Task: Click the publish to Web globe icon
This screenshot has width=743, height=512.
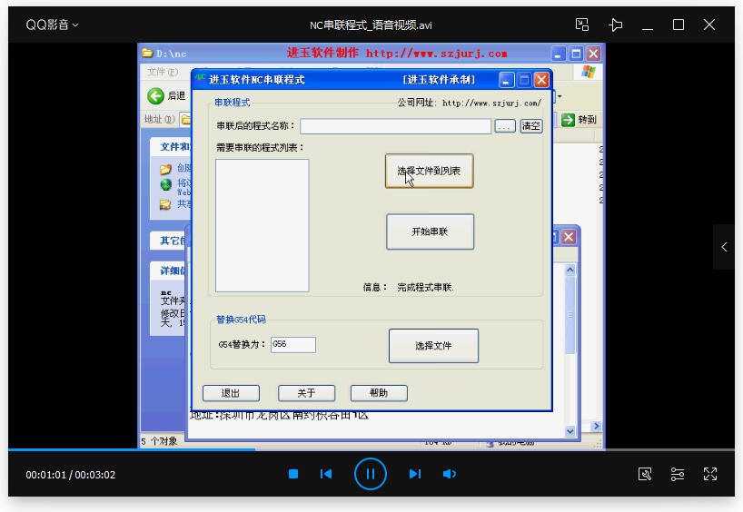Action: [x=165, y=184]
